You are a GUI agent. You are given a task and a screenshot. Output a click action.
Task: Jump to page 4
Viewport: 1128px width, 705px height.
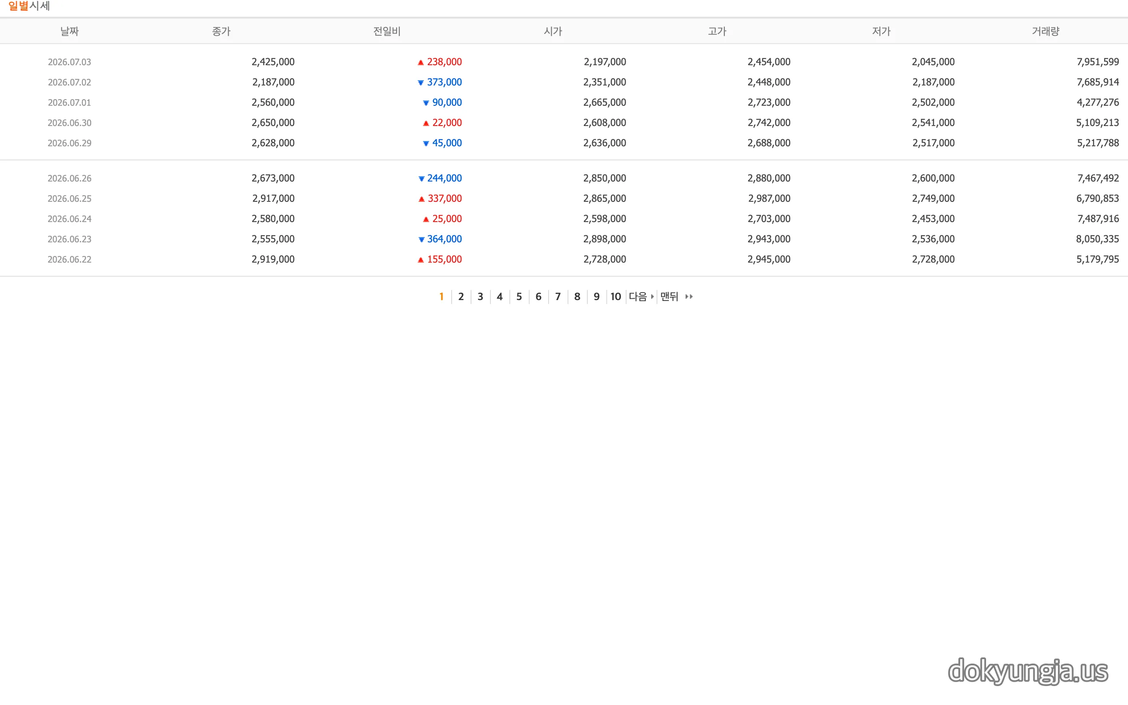[x=500, y=297]
